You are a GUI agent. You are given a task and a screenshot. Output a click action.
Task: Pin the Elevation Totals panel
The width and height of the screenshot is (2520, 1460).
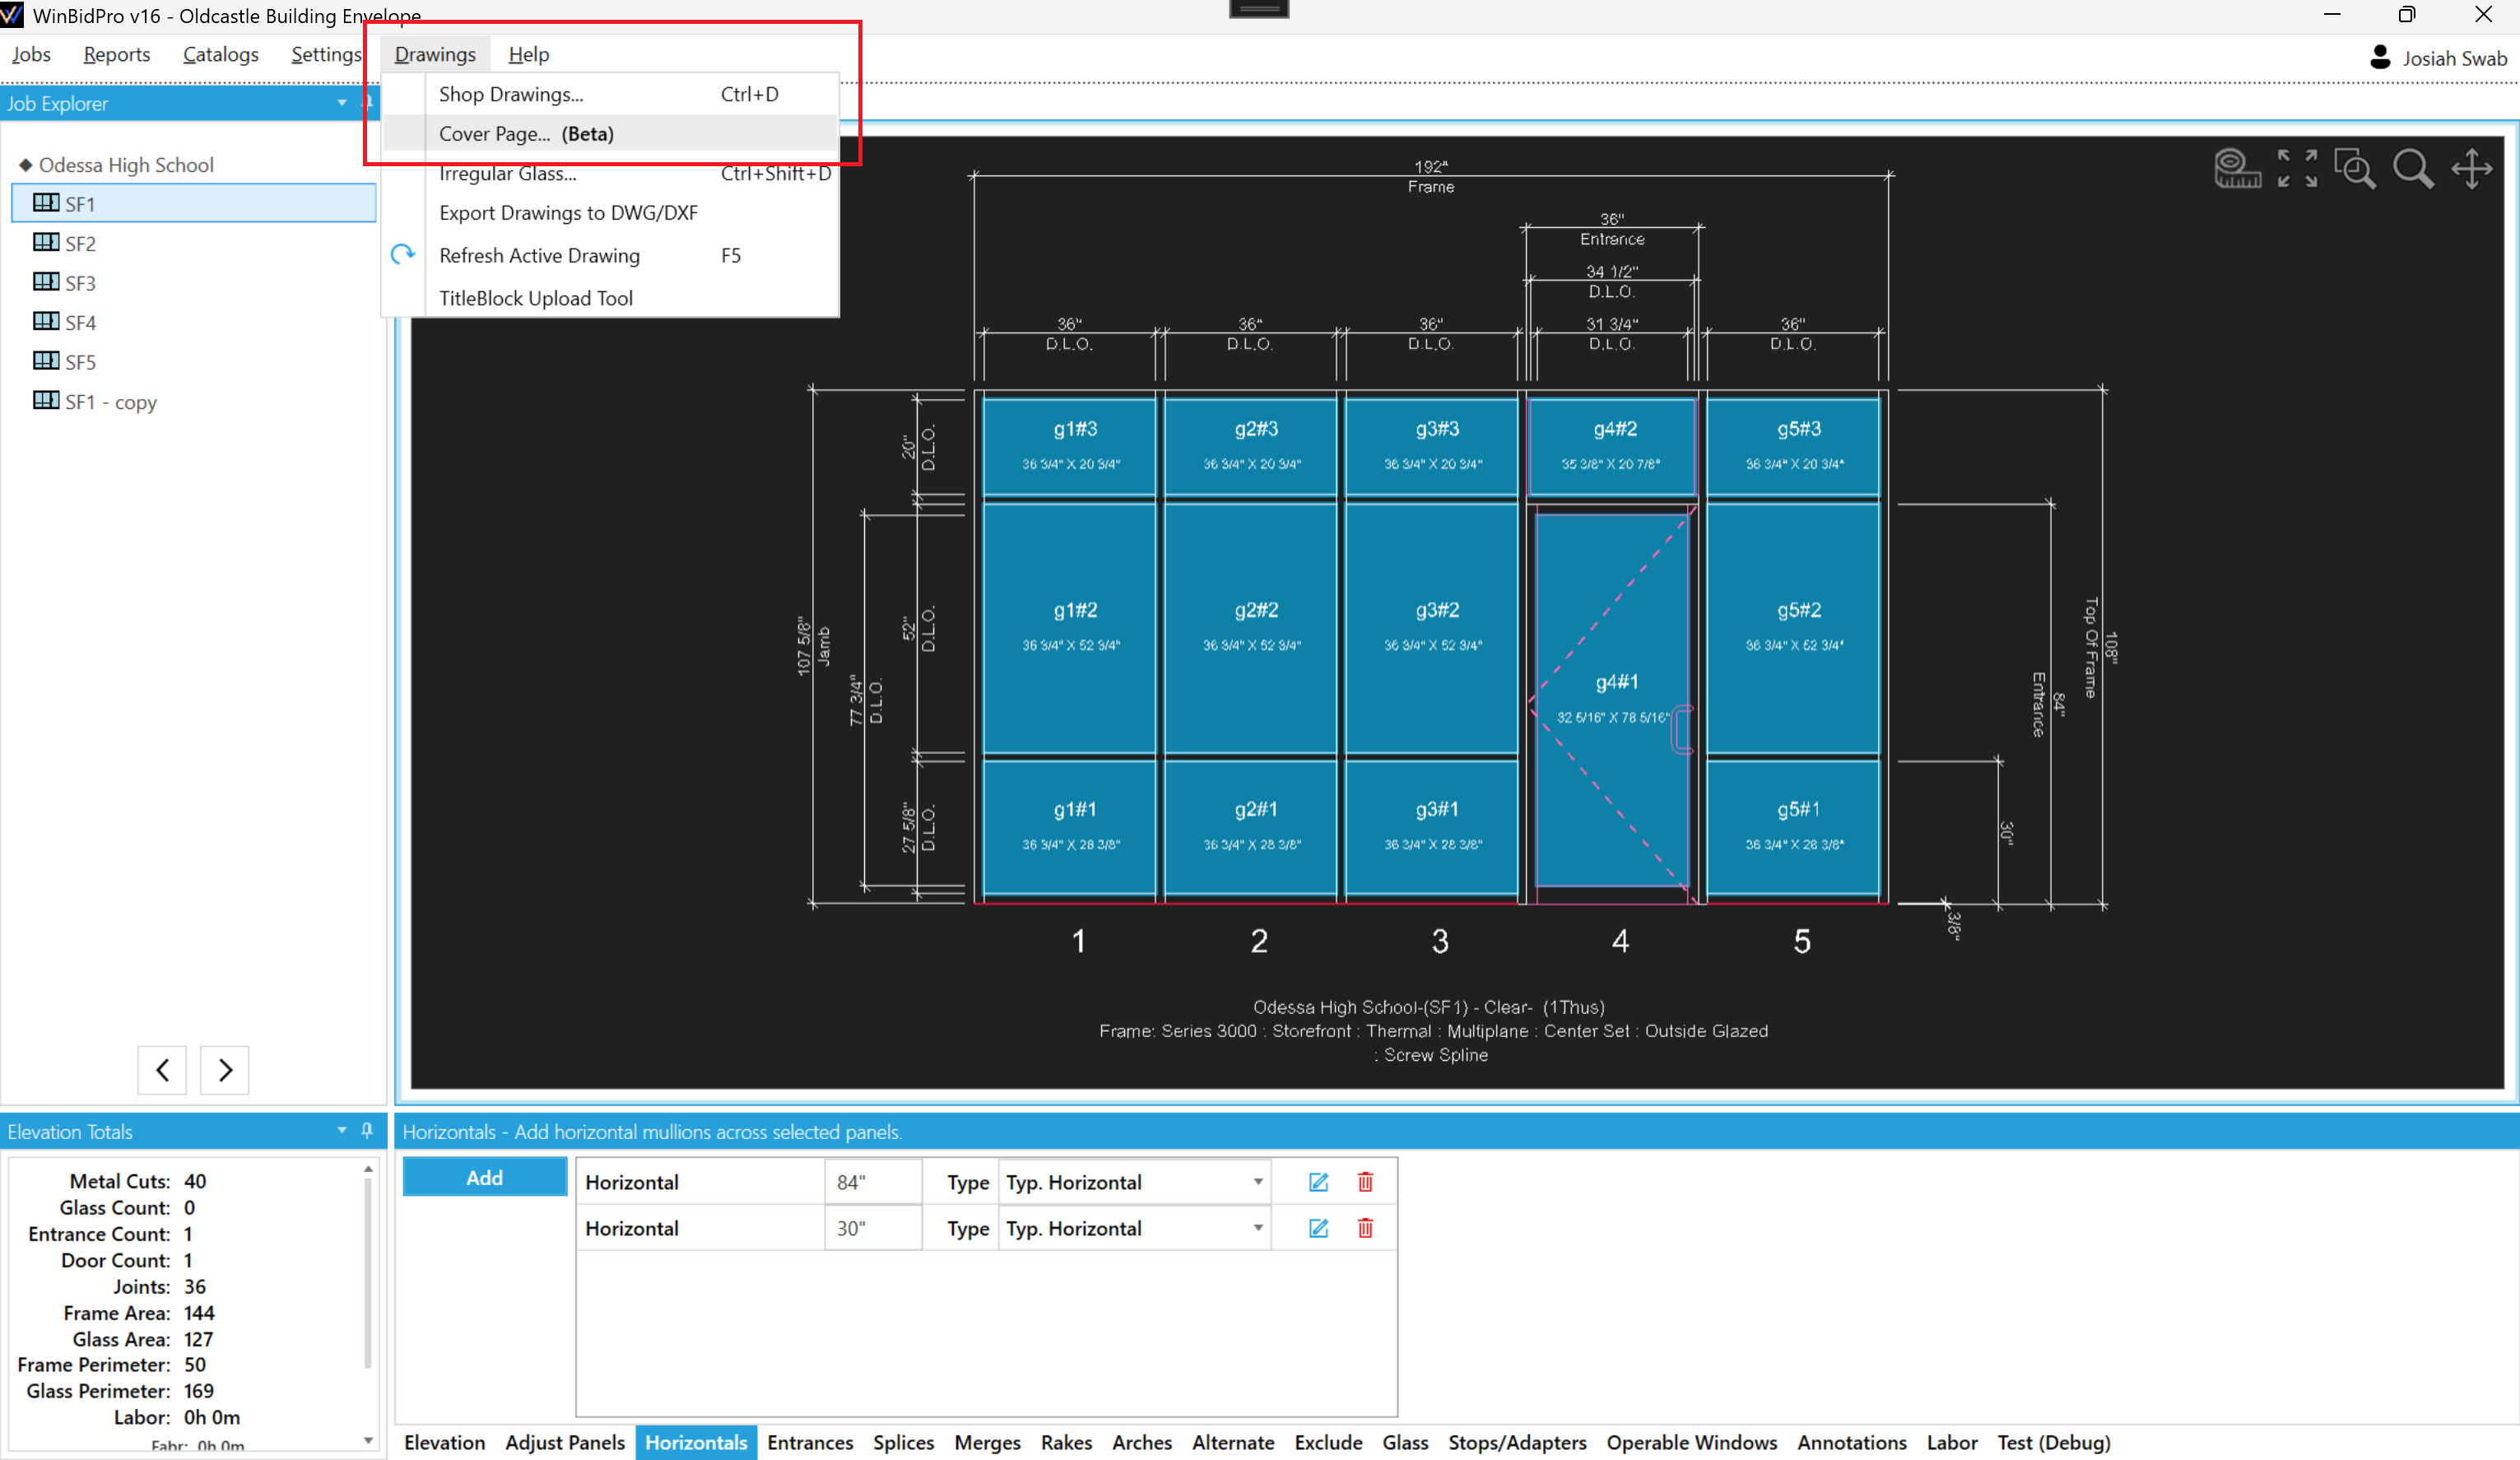click(x=367, y=1130)
